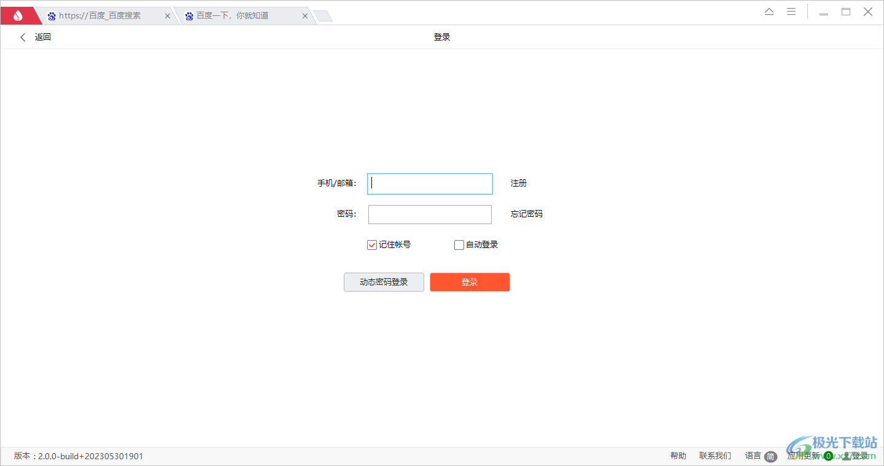The height and width of the screenshot is (466, 884).
Task: Click the Baidu favicon on the first tab
Action: click(x=53, y=15)
